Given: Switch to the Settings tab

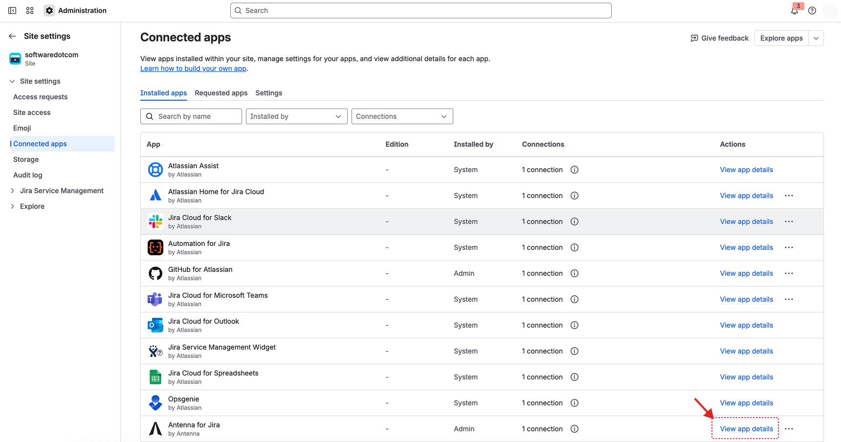Looking at the screenshot, I should tap(269, 93).
